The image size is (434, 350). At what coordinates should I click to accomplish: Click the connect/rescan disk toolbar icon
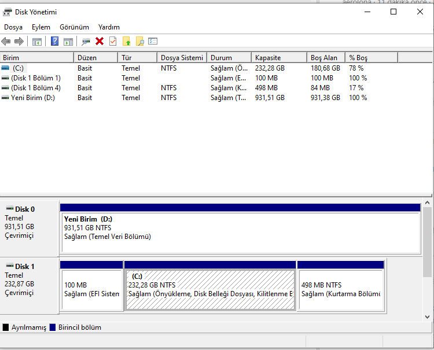(x=86, y=42)
